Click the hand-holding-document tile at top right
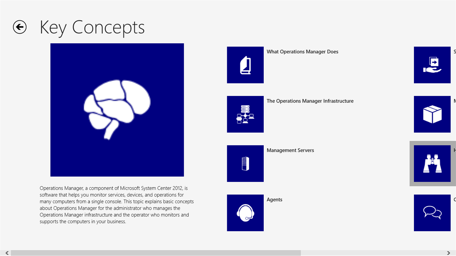456x256 pixels. tap(432, 64)
